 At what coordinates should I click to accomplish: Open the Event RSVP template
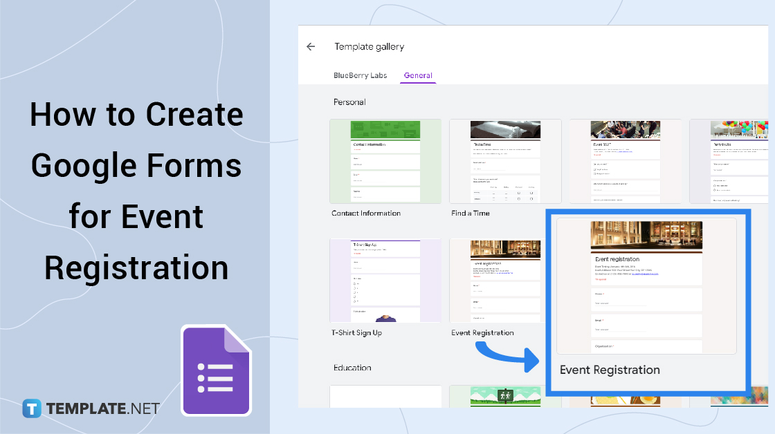point(626,161)
